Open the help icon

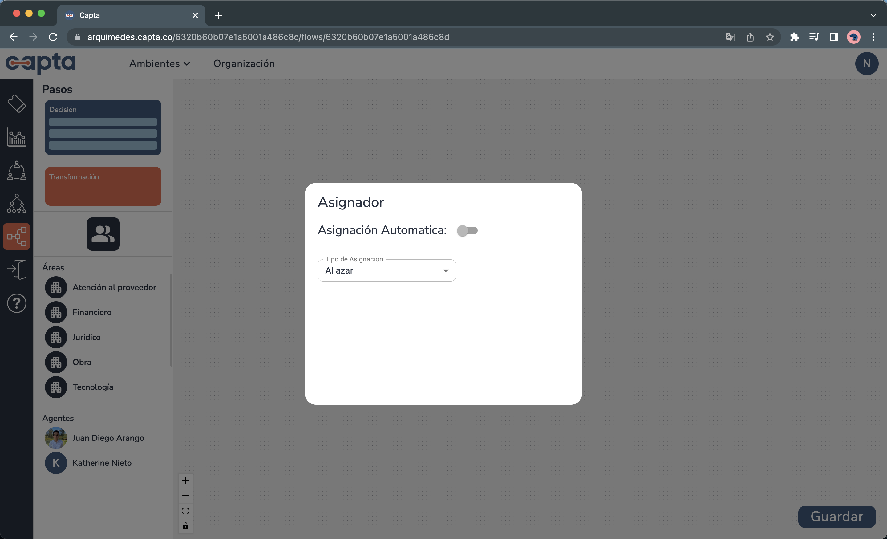[x=17, y=303]
